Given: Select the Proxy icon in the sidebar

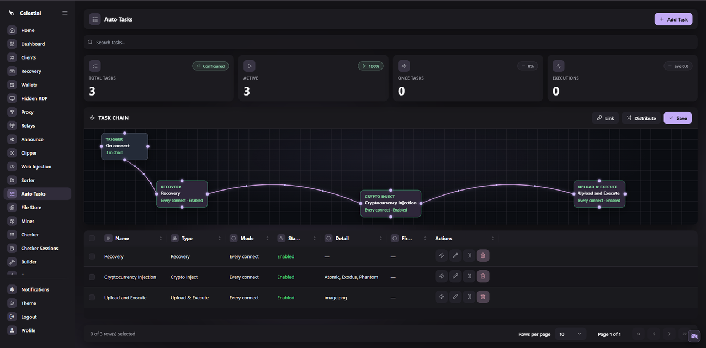Looking at the screenshot, I should point(12,112).
